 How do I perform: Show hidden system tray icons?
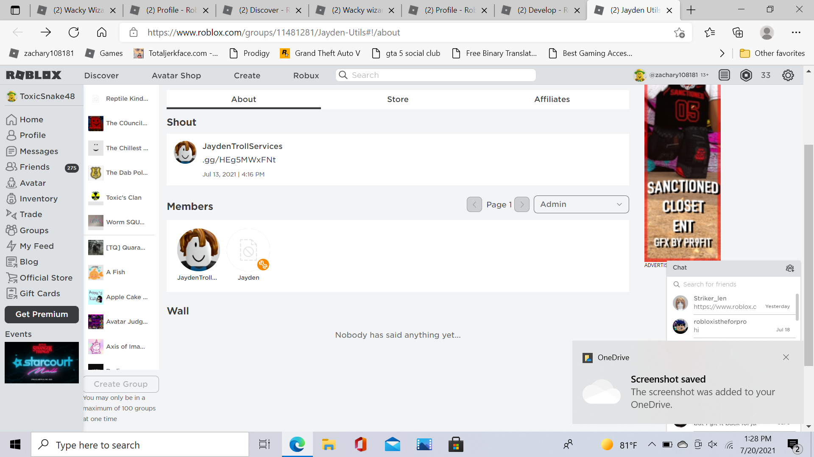[652, 444]
